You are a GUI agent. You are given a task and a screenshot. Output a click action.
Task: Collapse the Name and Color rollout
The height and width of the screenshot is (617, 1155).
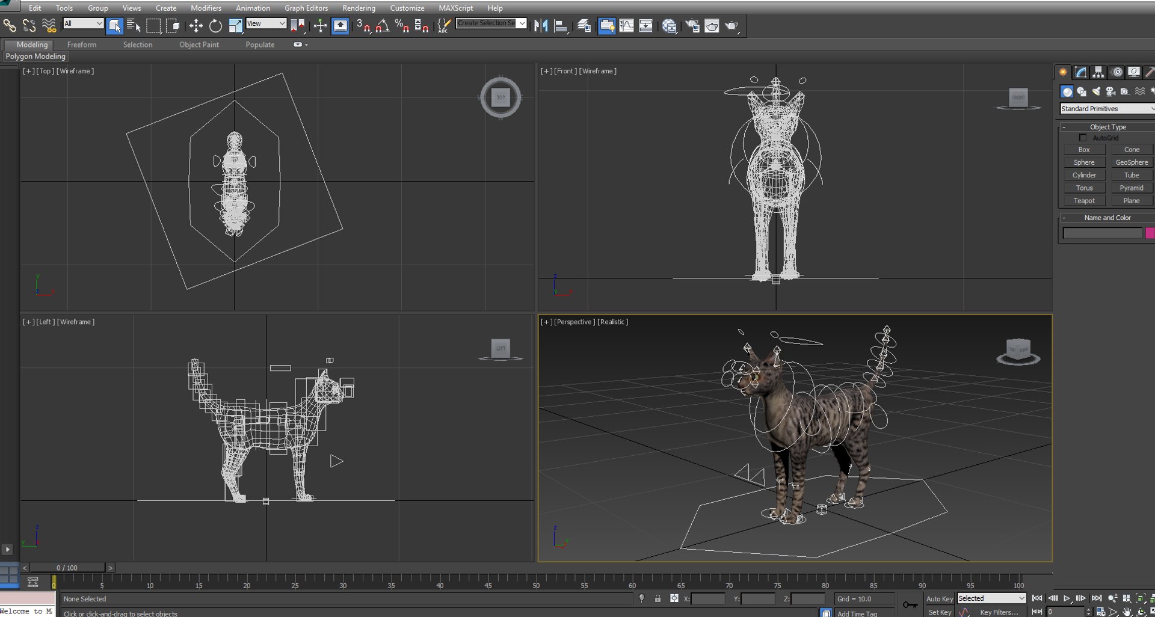pos(1107,218)
